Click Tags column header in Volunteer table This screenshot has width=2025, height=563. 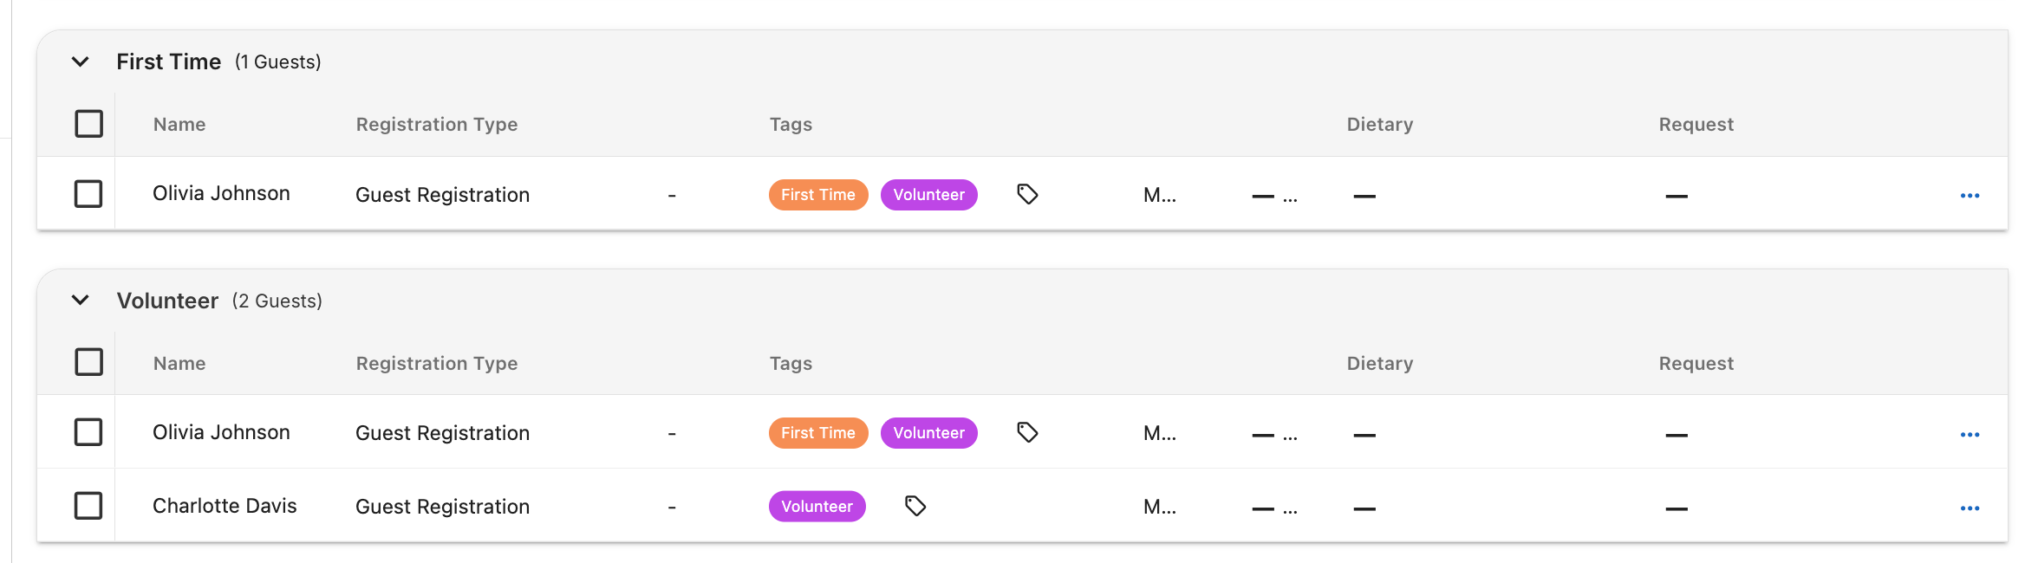(x=791, y=364)
